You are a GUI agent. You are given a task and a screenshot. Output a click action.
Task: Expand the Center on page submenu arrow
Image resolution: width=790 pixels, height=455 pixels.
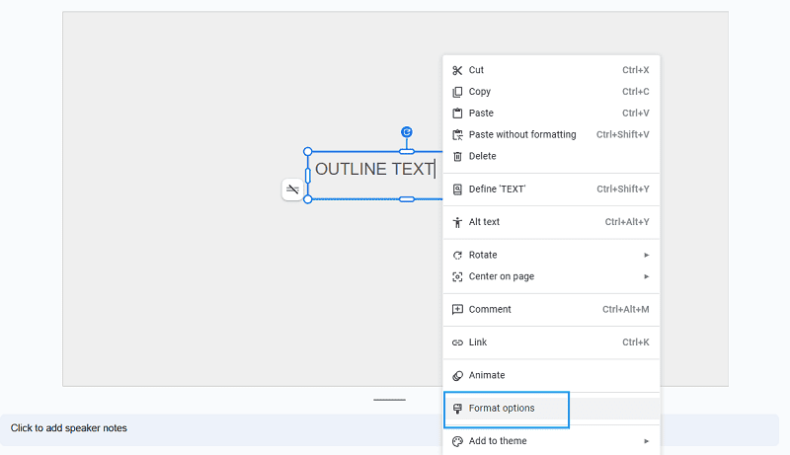(646, 276)
